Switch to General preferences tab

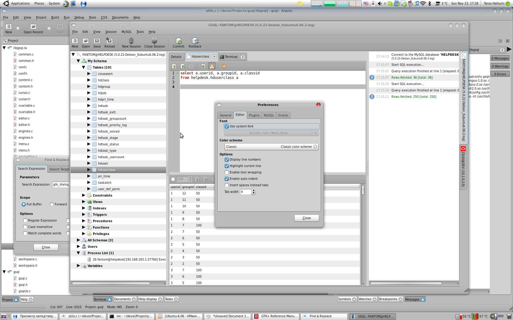coord(225,115)
